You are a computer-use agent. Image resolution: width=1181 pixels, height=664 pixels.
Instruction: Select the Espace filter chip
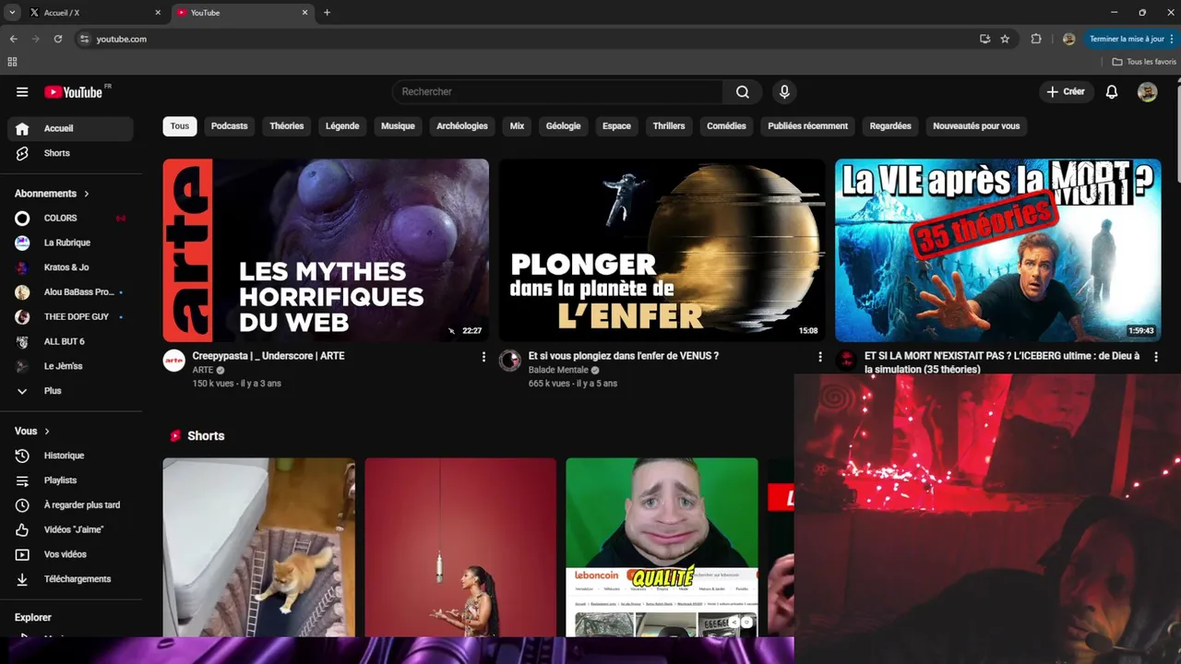[616, 126]
